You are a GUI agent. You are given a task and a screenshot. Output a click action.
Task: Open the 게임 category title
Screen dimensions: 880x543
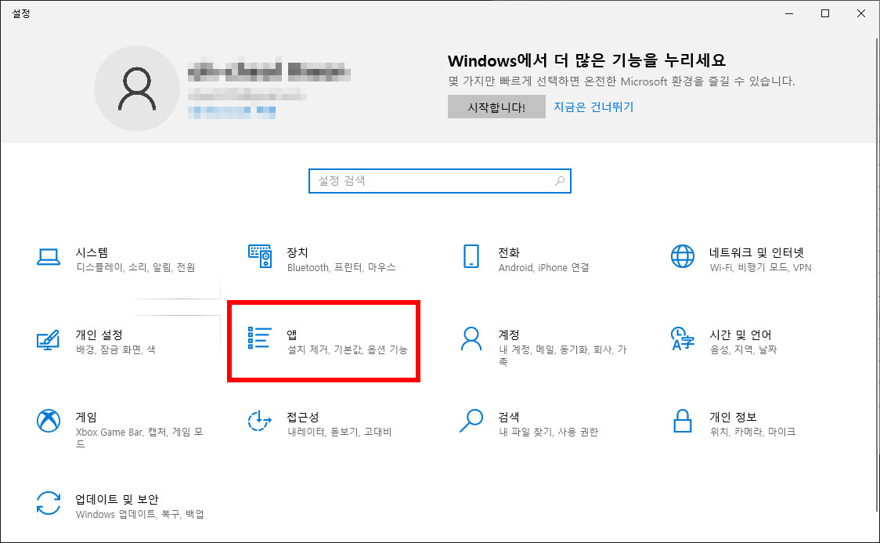coord(86,417)
